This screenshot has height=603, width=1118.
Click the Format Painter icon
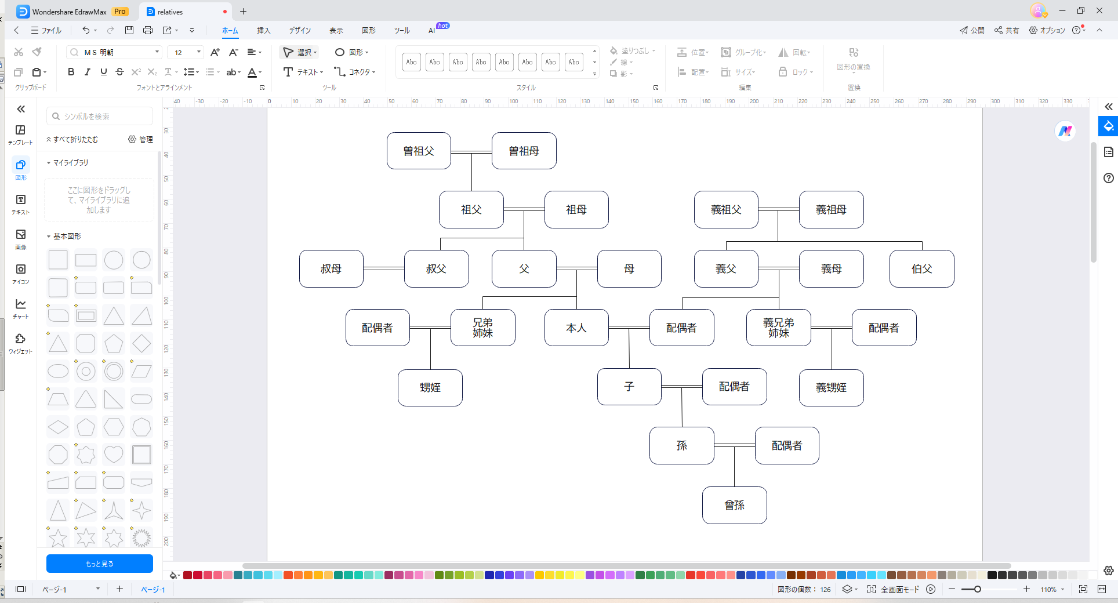pyautogui.click(x=37, y=52)
